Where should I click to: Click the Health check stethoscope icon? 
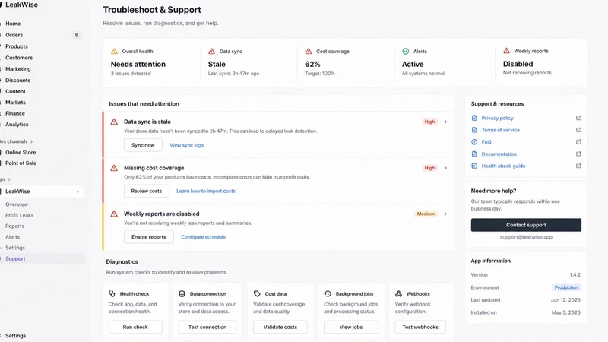pos(112,294)
